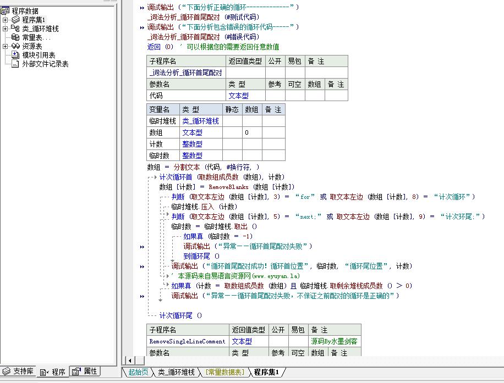Click 如果真 (计数 = 取数组成员数 line
The height and width of the screenshot is (383, 504).
pyautogui.click(x=292, y=286)
